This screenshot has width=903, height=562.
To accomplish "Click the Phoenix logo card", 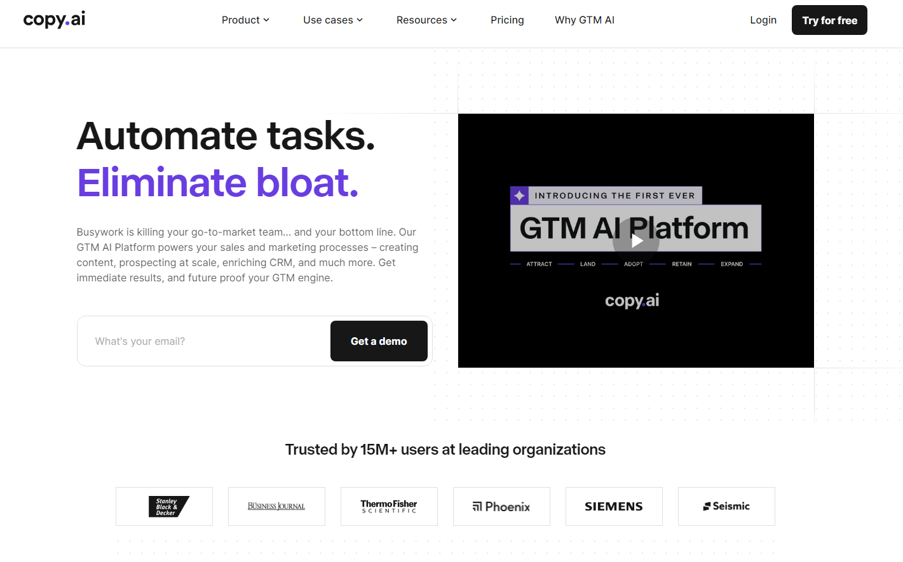I will click(501, 506).
